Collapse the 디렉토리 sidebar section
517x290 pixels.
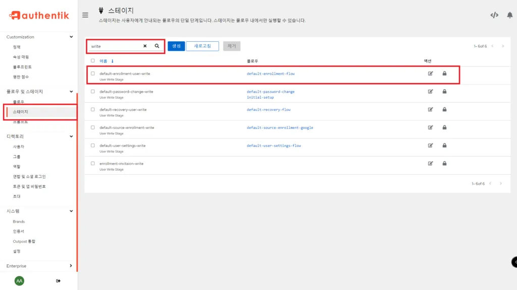point(71,136)
